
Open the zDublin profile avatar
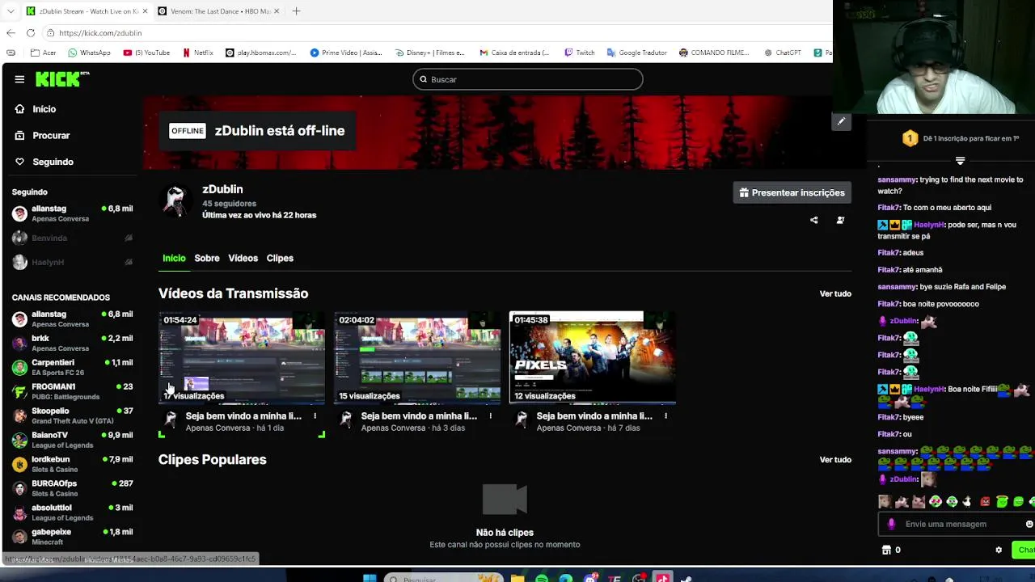pyautogui.click(x=175, y=200)
